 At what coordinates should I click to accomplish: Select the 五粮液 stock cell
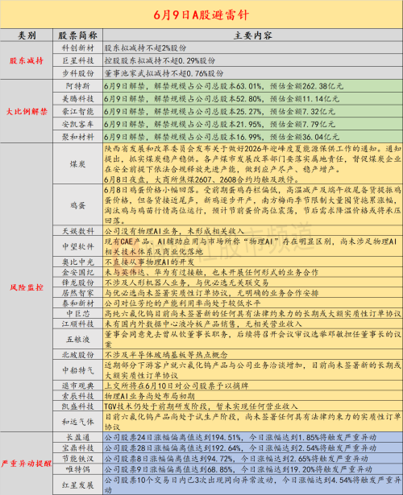coord(77,340)
